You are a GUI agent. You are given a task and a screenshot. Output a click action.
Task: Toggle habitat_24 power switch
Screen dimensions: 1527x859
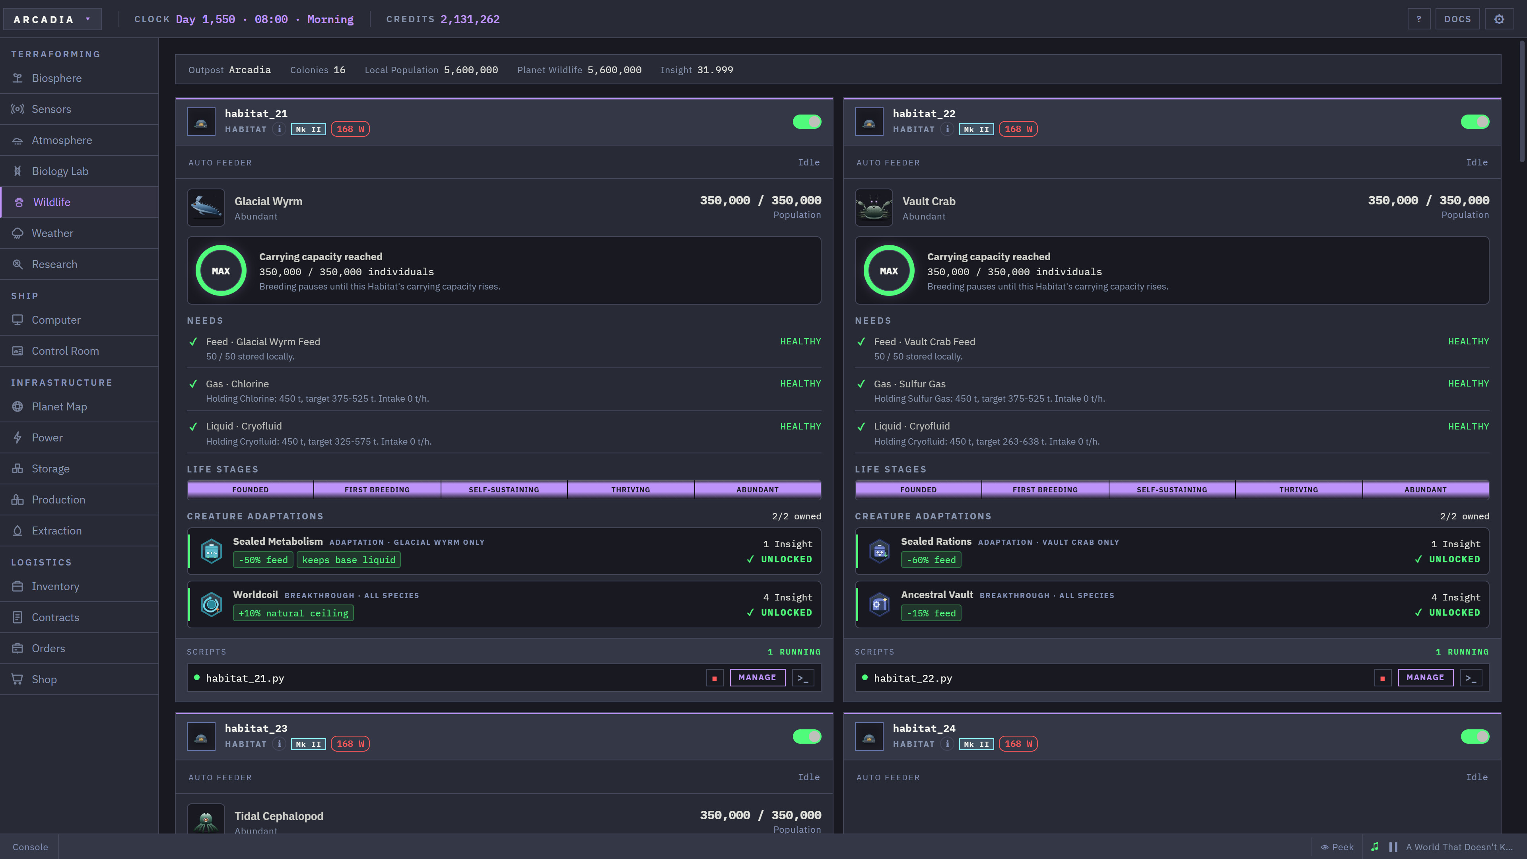pos(1475,736)
